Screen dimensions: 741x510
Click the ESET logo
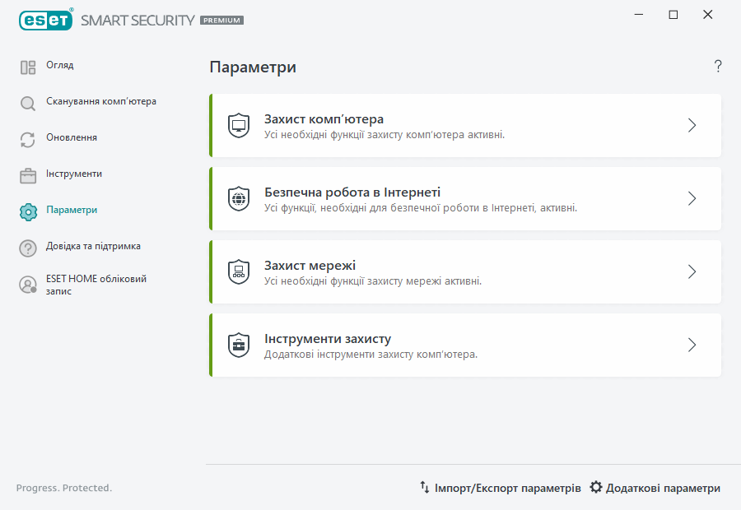(x=46, y=20)
